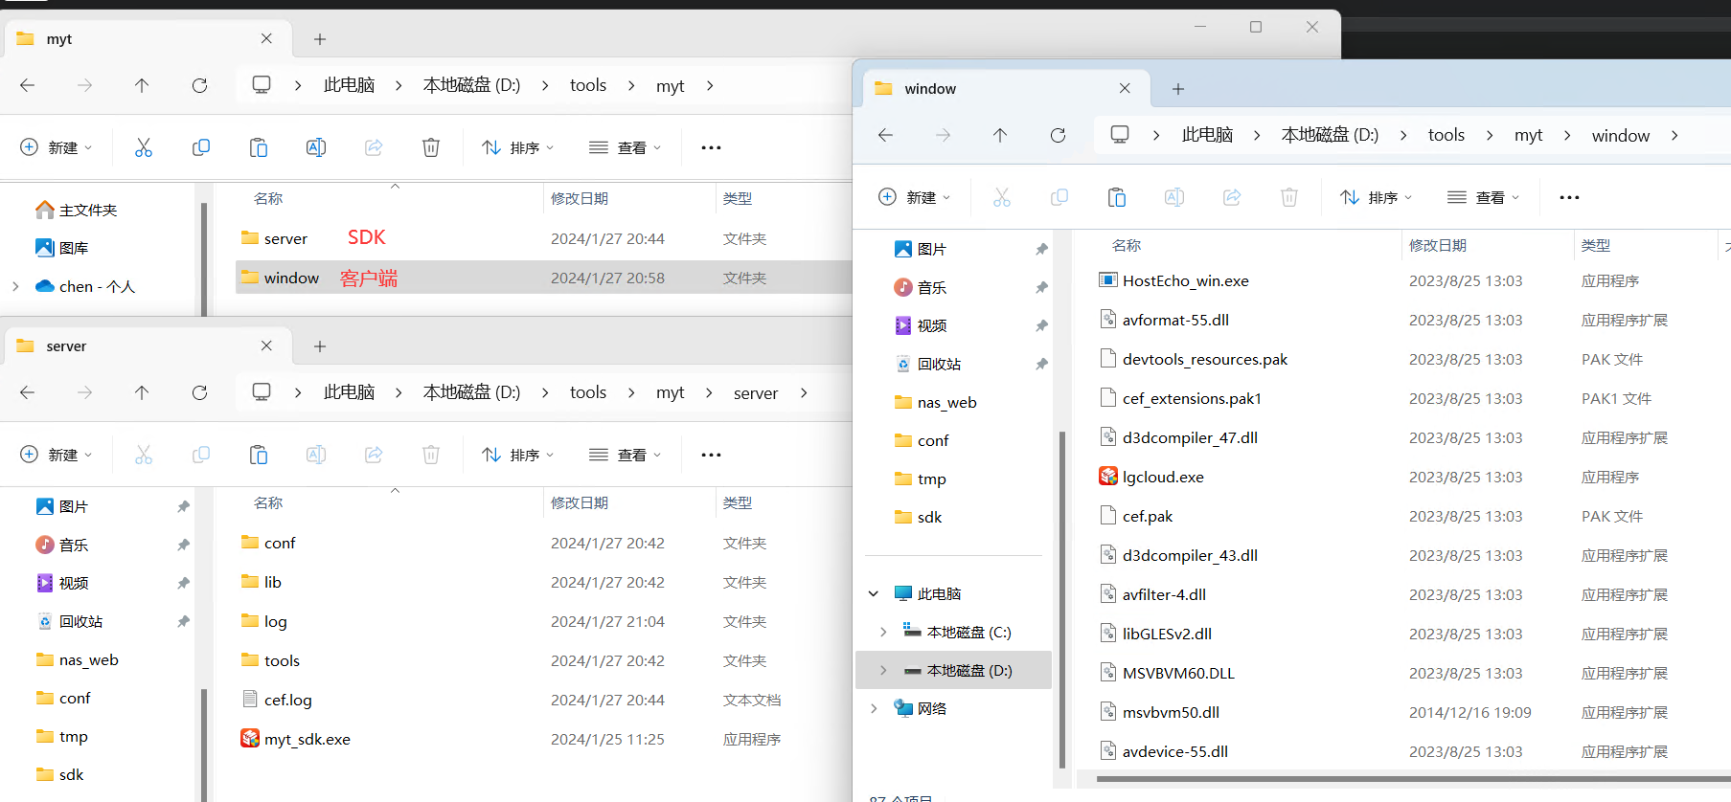
Task: Click the refresh button in server window
Action: click(199, 392)
